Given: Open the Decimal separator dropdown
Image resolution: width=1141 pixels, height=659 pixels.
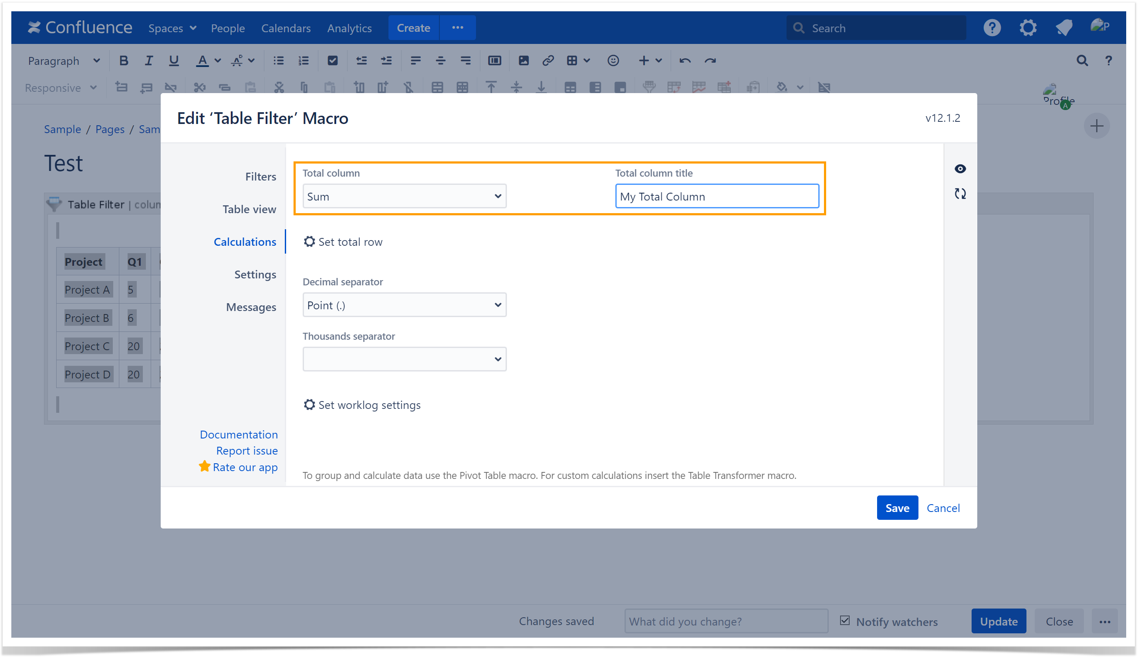Looking at the screenshot, I should click(404, 305).
